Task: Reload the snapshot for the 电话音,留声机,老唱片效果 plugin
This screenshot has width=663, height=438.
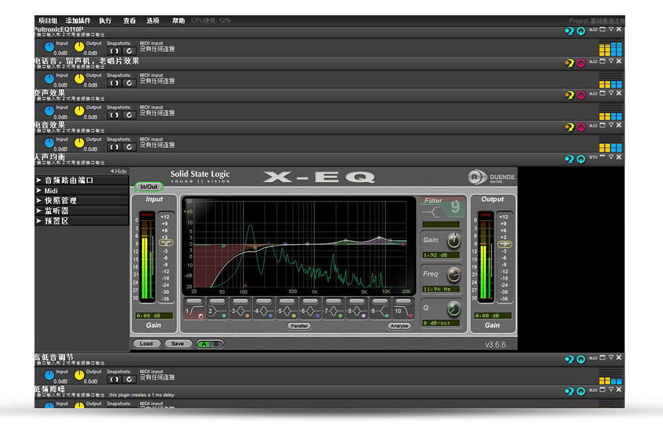Action: (x=129, y=83)
